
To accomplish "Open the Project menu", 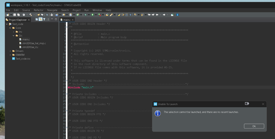I will tap(77, 10).
